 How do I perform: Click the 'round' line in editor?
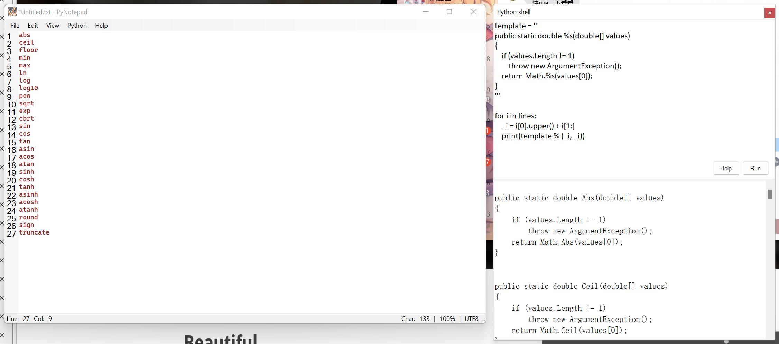[x=28, y=217]
